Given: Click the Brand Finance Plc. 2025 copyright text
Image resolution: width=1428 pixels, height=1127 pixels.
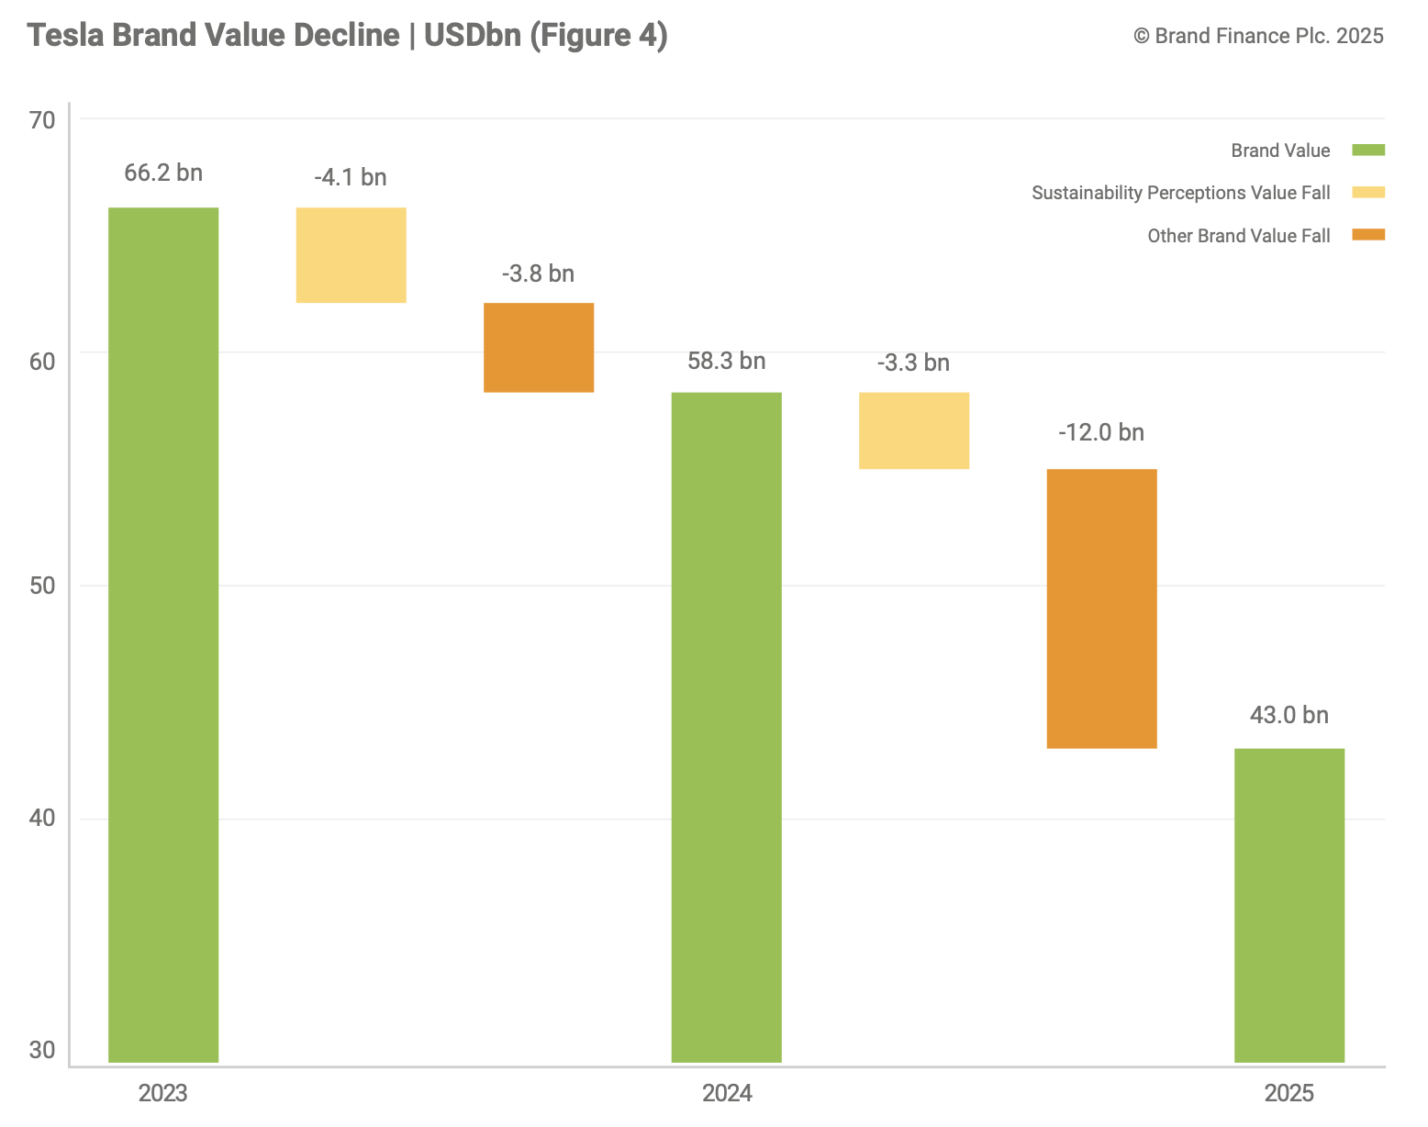Looking at the screenshot, I should click(1258, 37).
